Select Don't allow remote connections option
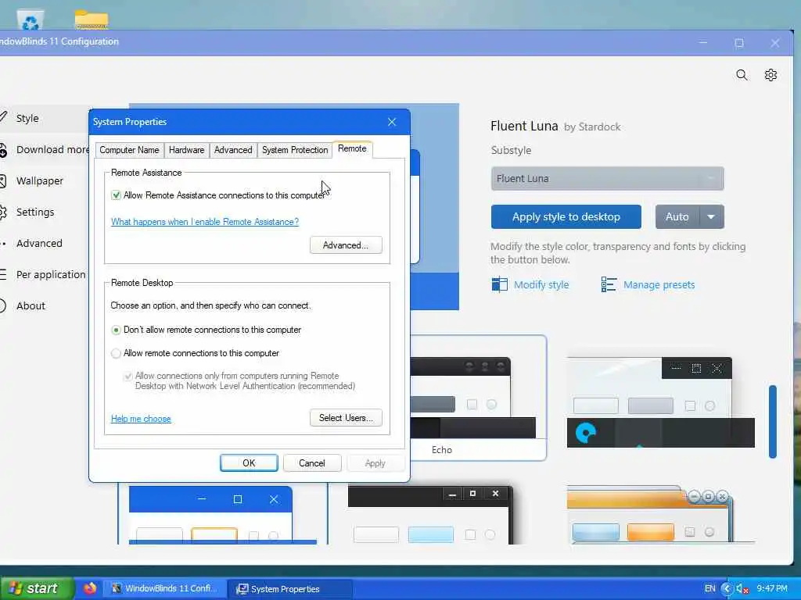801x600 pixels. [x=116, y=330]
